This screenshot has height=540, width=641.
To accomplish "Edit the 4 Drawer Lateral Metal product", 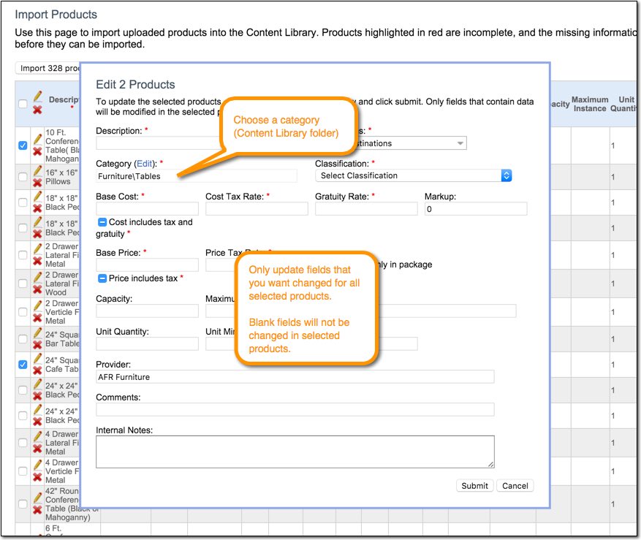I will click(x=37, y=436).
